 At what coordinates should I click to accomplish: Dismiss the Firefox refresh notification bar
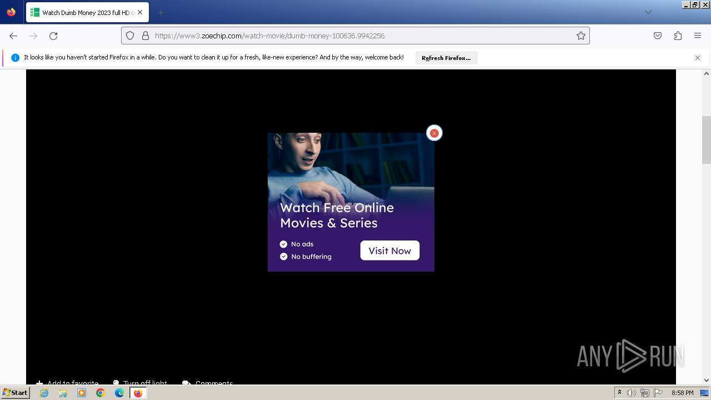click(698, 58)
